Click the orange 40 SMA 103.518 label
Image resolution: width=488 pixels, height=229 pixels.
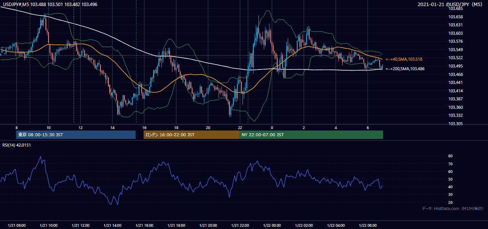coord(404,60)
